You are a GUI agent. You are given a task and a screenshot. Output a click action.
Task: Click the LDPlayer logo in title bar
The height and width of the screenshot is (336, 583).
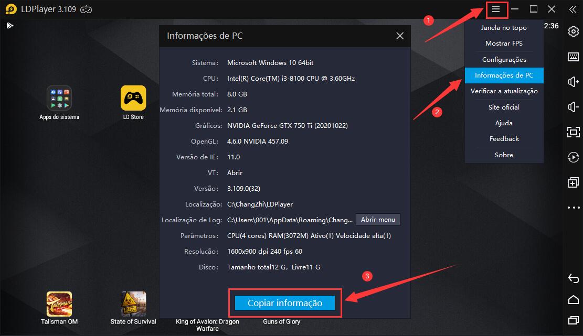pos(11,9)
